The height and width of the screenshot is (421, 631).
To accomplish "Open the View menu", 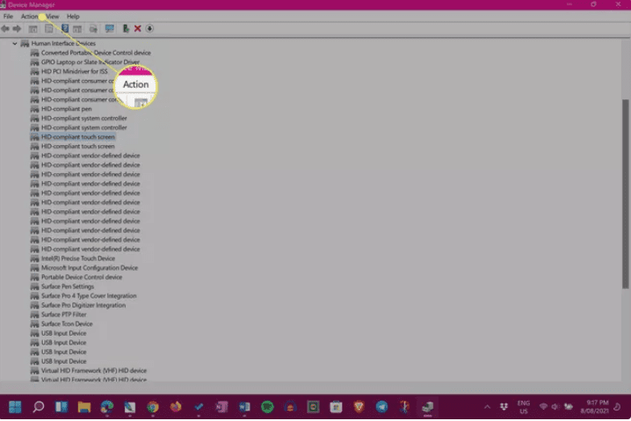I will [52, 17].
